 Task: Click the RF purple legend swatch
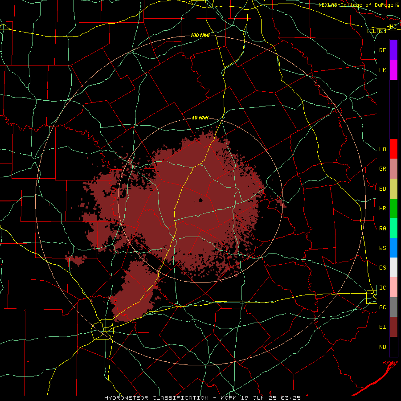[393, 50]
